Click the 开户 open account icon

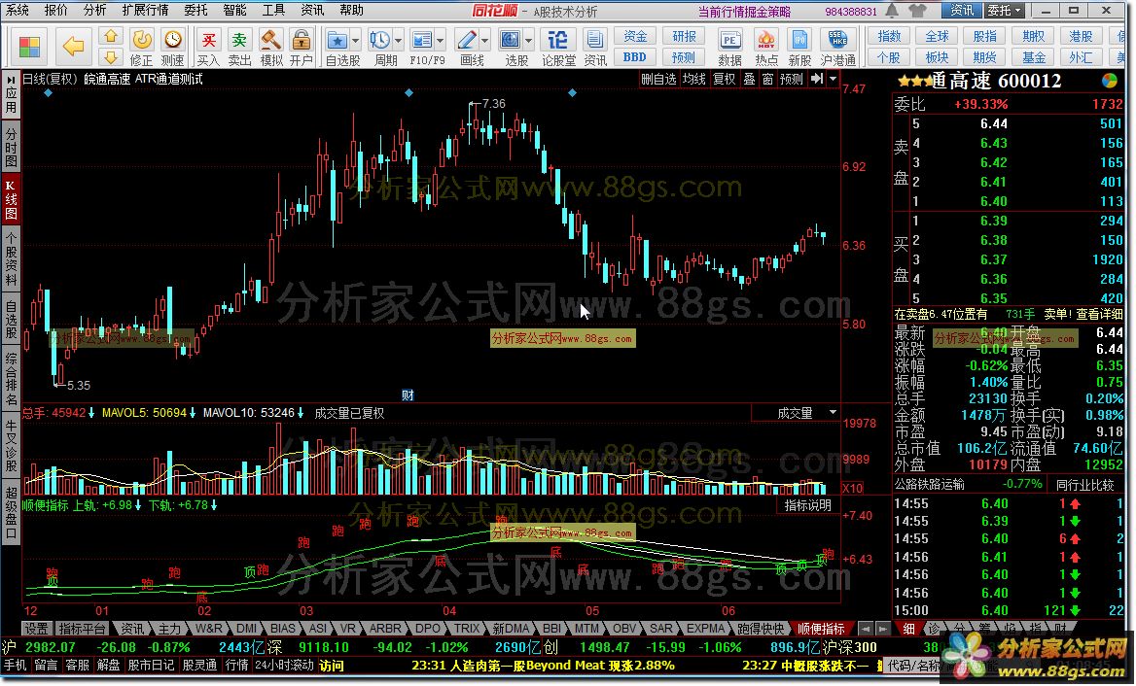(x=301, y=47)
